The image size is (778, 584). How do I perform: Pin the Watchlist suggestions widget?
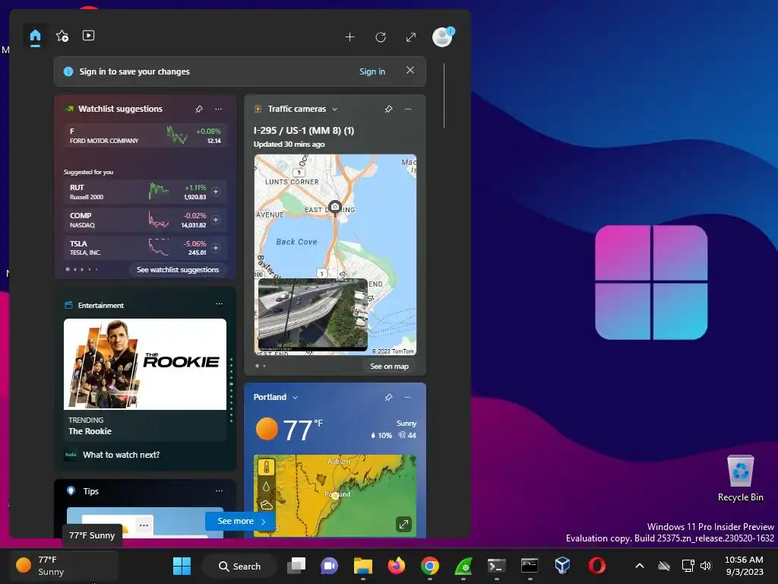coord(199,109)
